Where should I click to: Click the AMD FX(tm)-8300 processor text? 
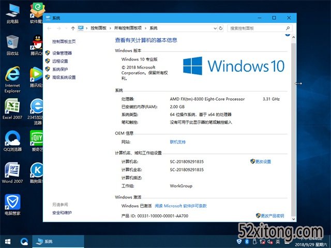[x=207, y=99]
